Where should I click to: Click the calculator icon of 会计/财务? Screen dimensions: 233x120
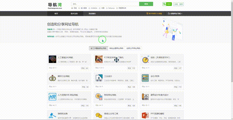point(146,78)
